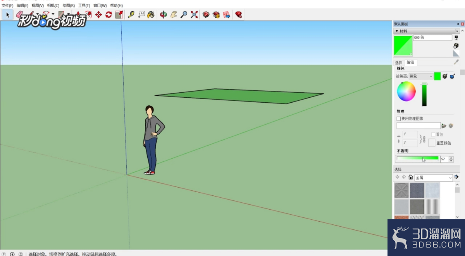Select the Scale tool

pos(119,15)
